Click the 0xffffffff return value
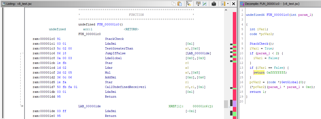 point(276,72)
